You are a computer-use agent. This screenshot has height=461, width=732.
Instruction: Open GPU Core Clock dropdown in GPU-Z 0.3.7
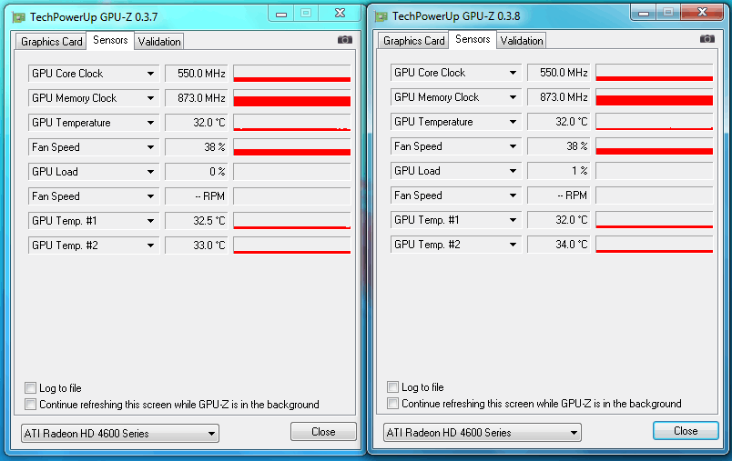[x=94, y=74]
